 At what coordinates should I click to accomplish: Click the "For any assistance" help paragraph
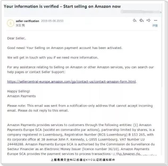(80, 70)
